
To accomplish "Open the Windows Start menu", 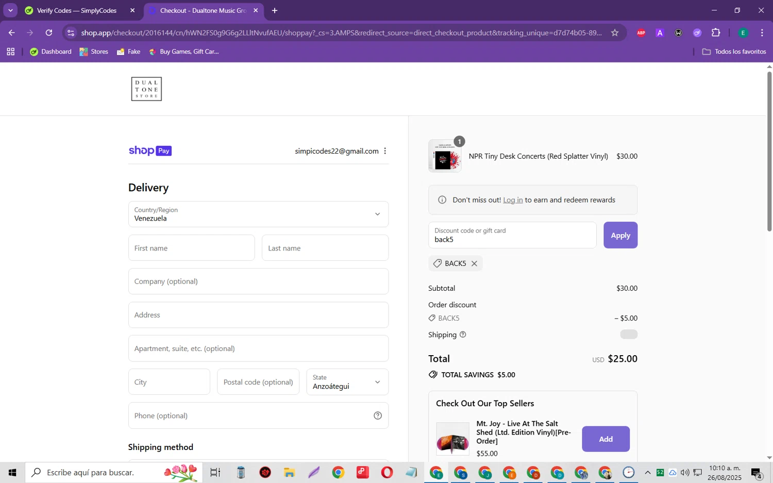I will pos(12,472).
